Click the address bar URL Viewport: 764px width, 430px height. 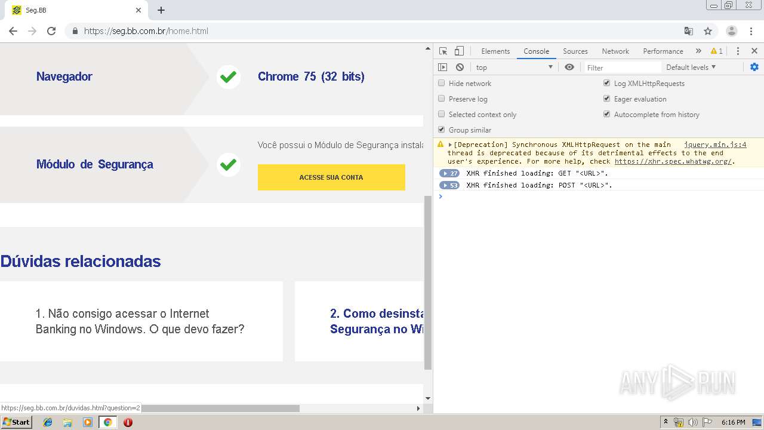146,31
